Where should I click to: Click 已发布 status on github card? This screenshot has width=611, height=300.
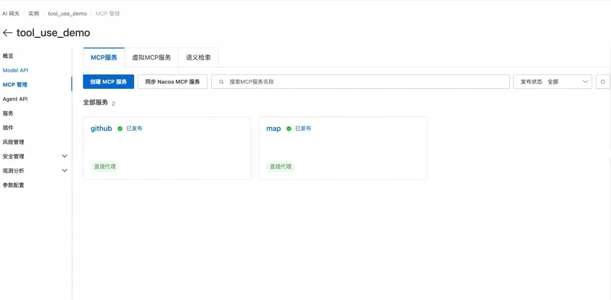coord(135,128)
